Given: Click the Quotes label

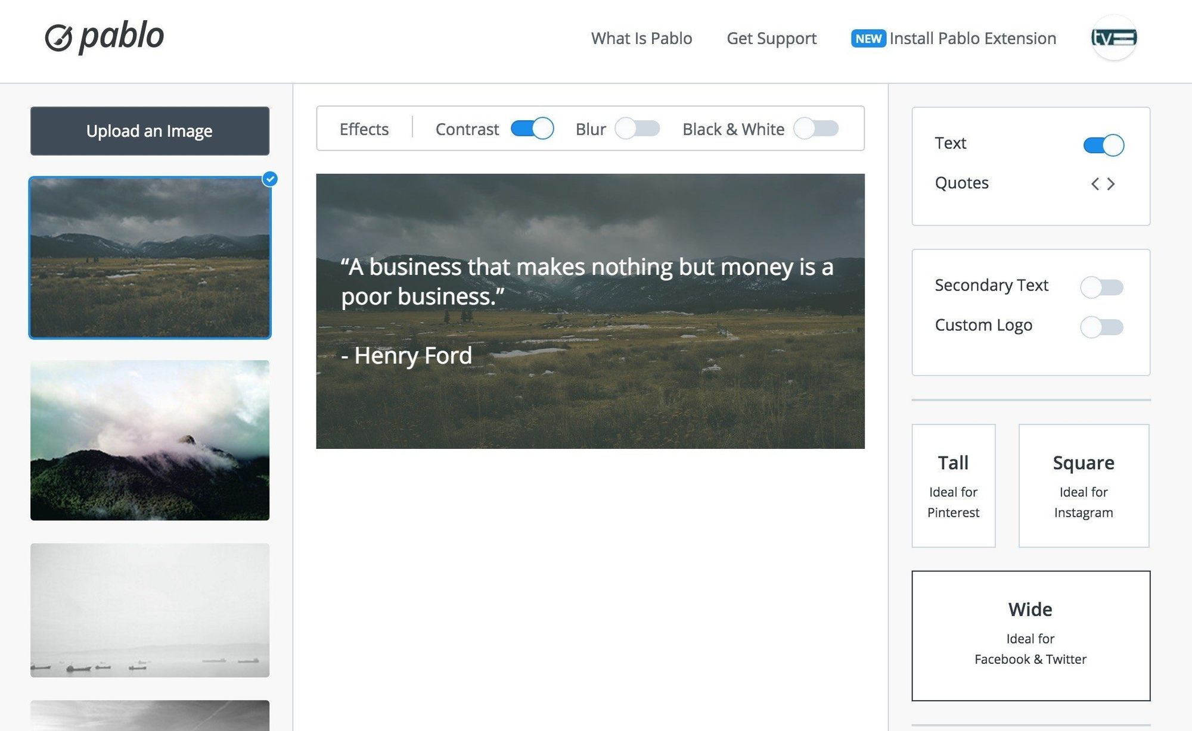Looking at the screenshot, I should pos(961,183).
